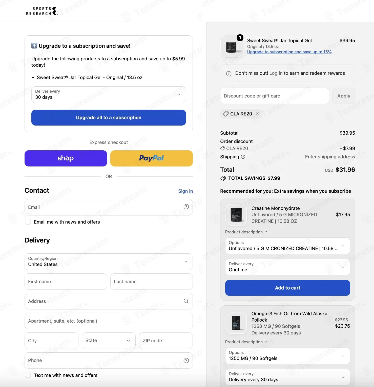Image resolution: width=374 pixels, height=387 pixels.
Task: Check out with PayPal
Action: (152, 158)
